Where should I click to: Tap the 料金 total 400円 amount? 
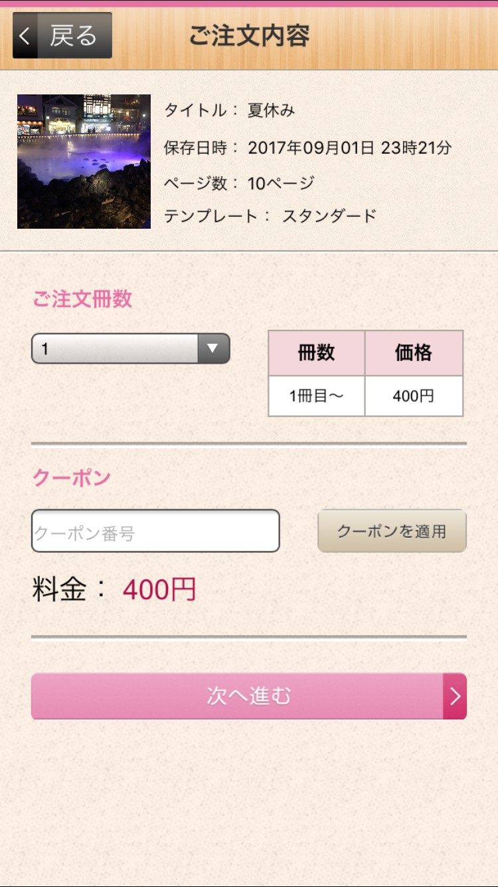click(x=159, y=590)
